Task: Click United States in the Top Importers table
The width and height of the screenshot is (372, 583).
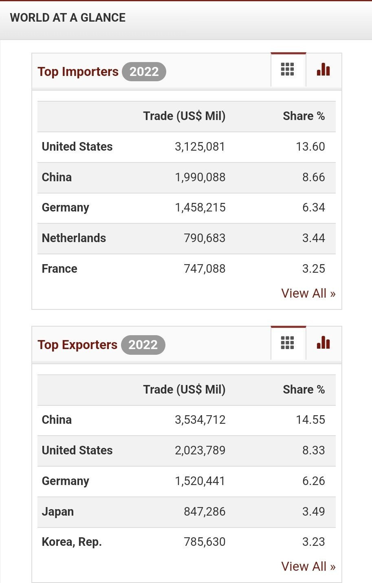Action: tap(77, 147)
